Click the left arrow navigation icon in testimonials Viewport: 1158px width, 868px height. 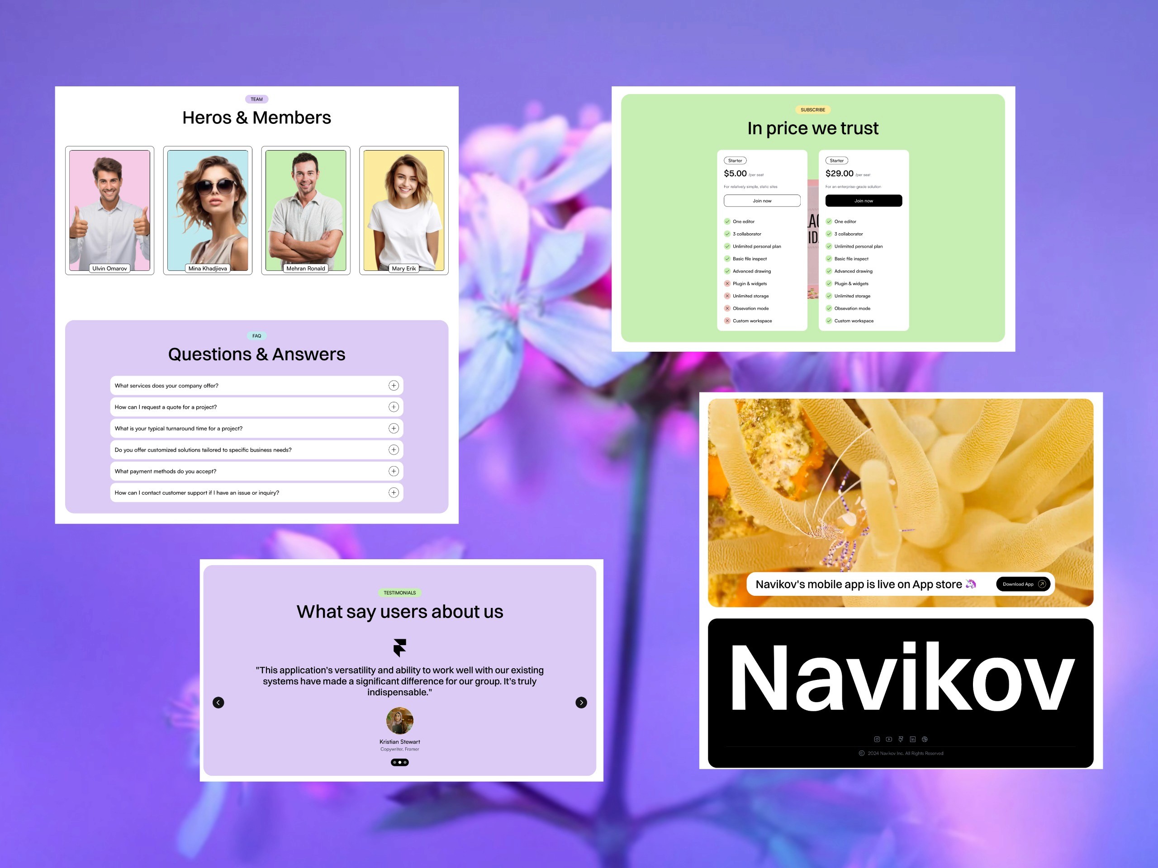coord(218,702)
